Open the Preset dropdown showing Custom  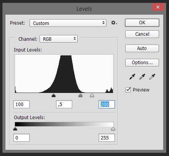[x=68, y=23]
